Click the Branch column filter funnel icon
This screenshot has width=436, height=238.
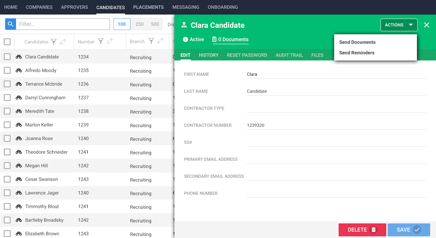pyautogui.click(x=151, y=41)
